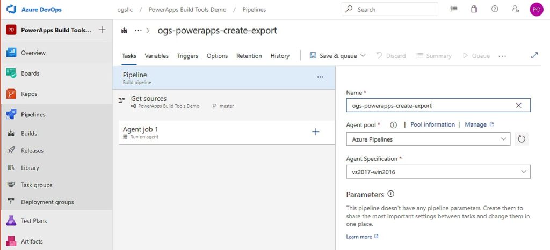Refresh the Agent pool list
This screenshot has width=550, height=250.
pyautogui.click(x=521, y=139)
